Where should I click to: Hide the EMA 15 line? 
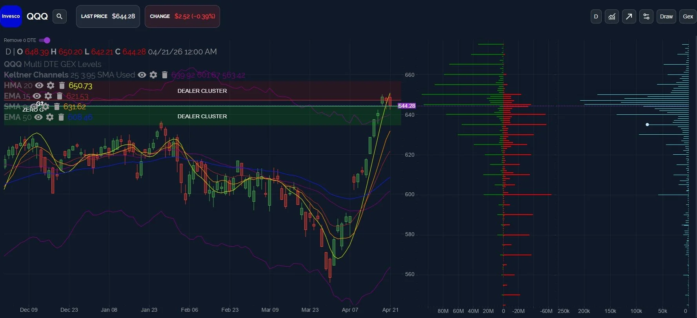37,96
